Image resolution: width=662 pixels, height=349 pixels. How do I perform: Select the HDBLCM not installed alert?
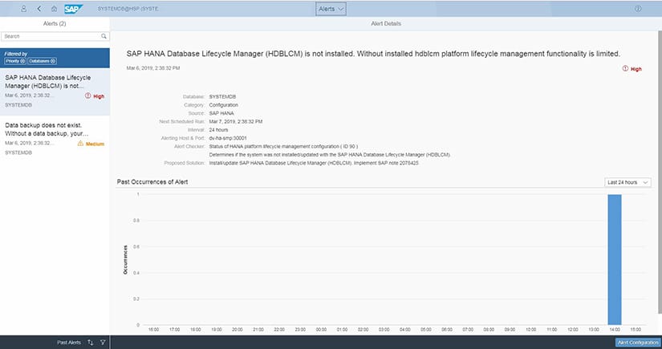(55, 91)
